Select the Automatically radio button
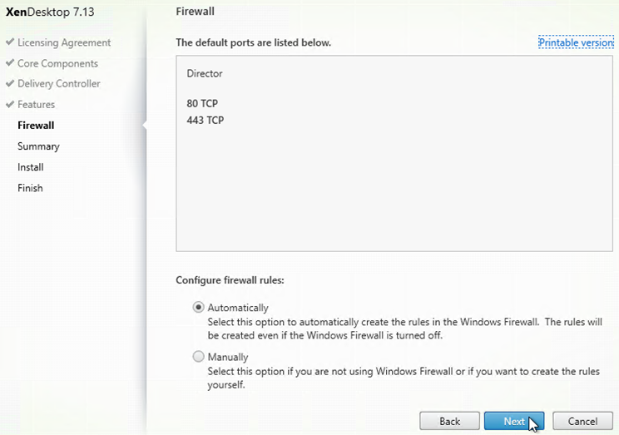 (198, 307)
